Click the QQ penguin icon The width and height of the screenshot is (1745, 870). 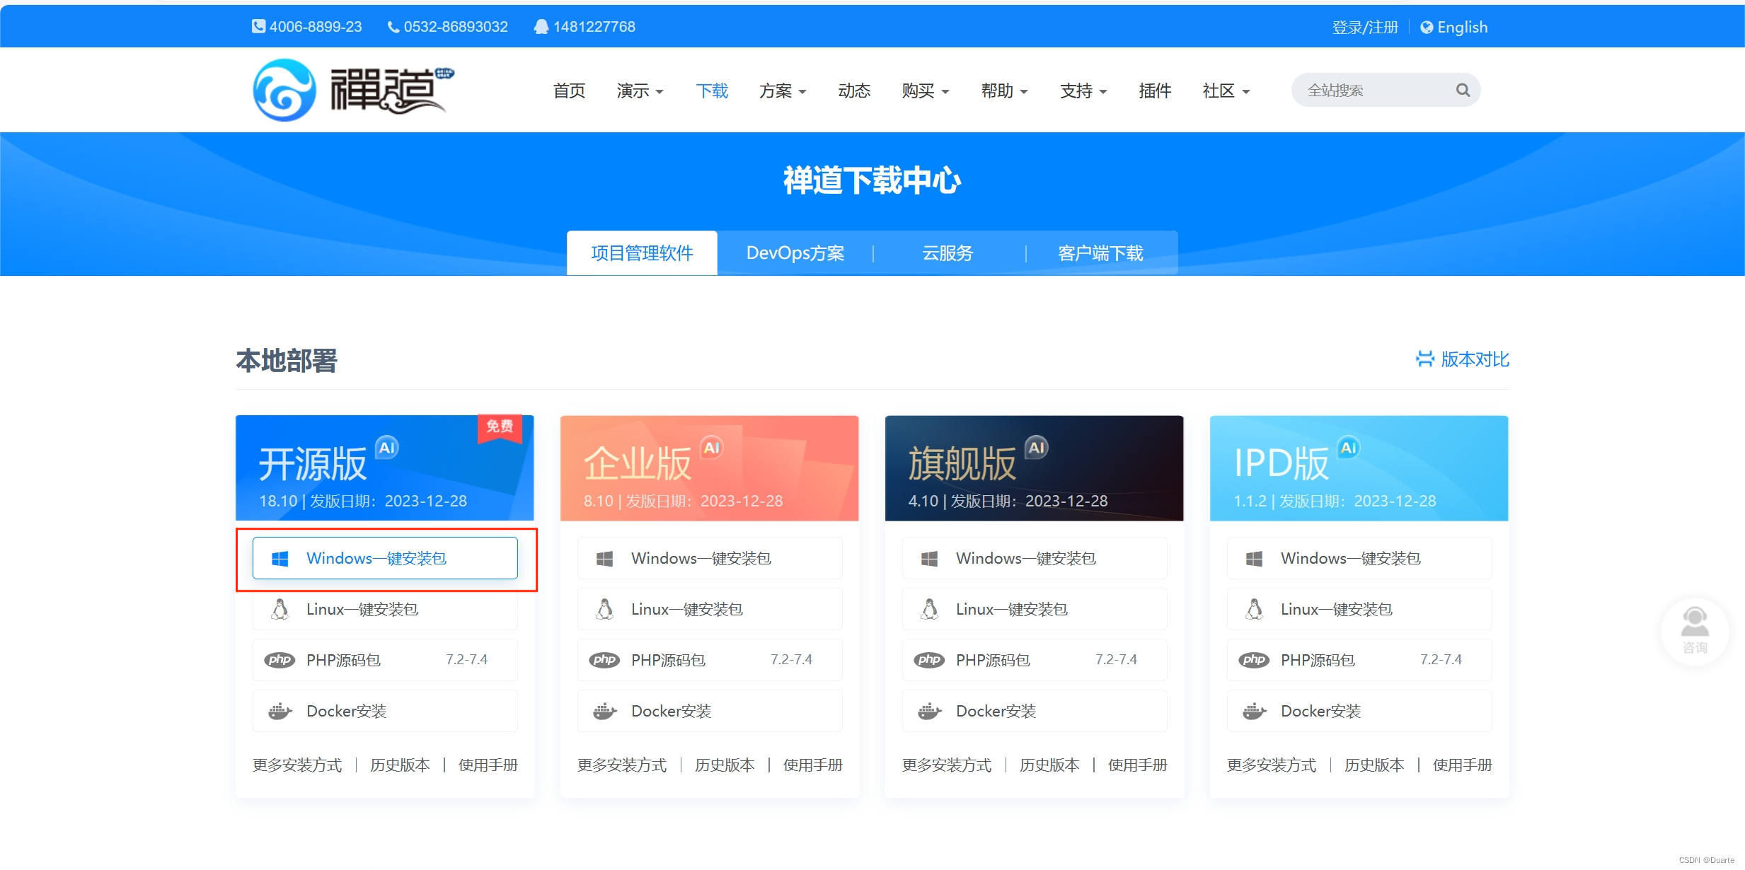coord(541,26)
